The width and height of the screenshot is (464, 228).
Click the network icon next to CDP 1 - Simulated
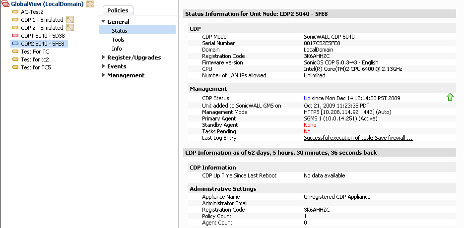(x=70, y=20)
